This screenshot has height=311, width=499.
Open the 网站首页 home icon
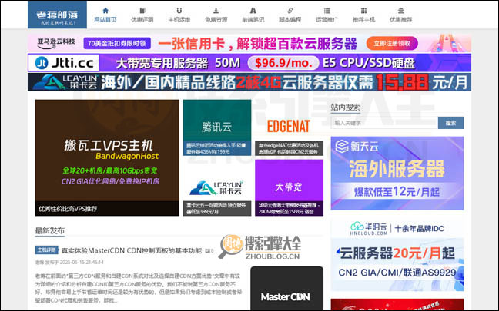click(105, 11)
